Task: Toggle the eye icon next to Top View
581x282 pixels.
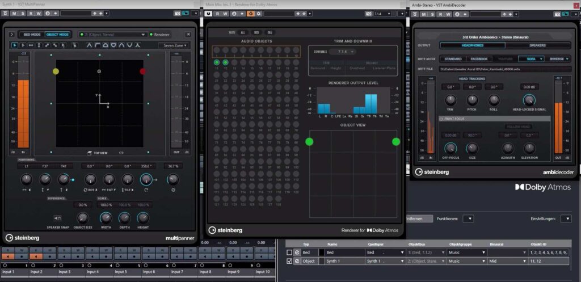Action: (x=121, y=153)
